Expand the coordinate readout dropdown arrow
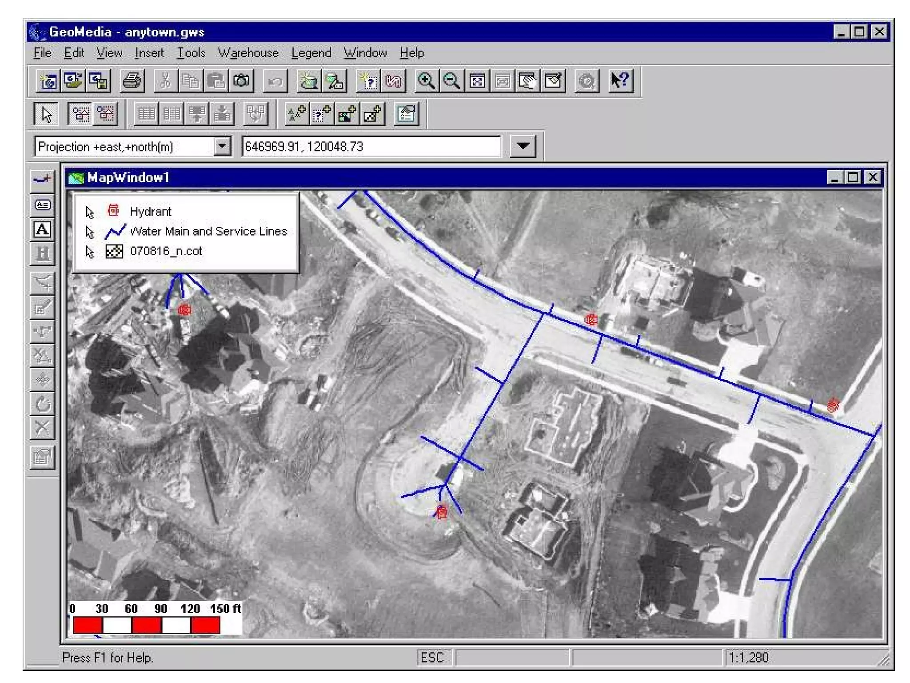 pos(523,146)
